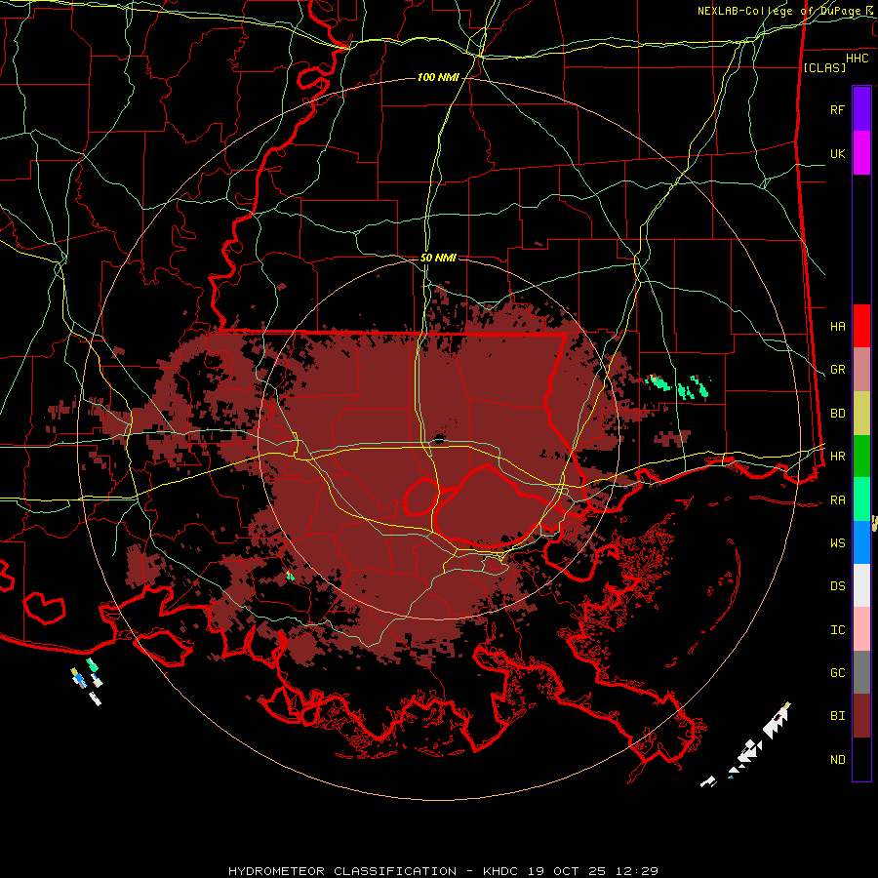Click the 'HYDROMETEOR CLASSIFICATION' caption text
Viewport: 878px width, 878px height.
point(342,871)
